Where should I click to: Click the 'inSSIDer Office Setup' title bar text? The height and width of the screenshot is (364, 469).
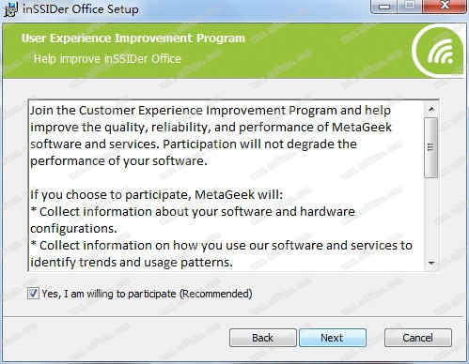pos(81,8)
